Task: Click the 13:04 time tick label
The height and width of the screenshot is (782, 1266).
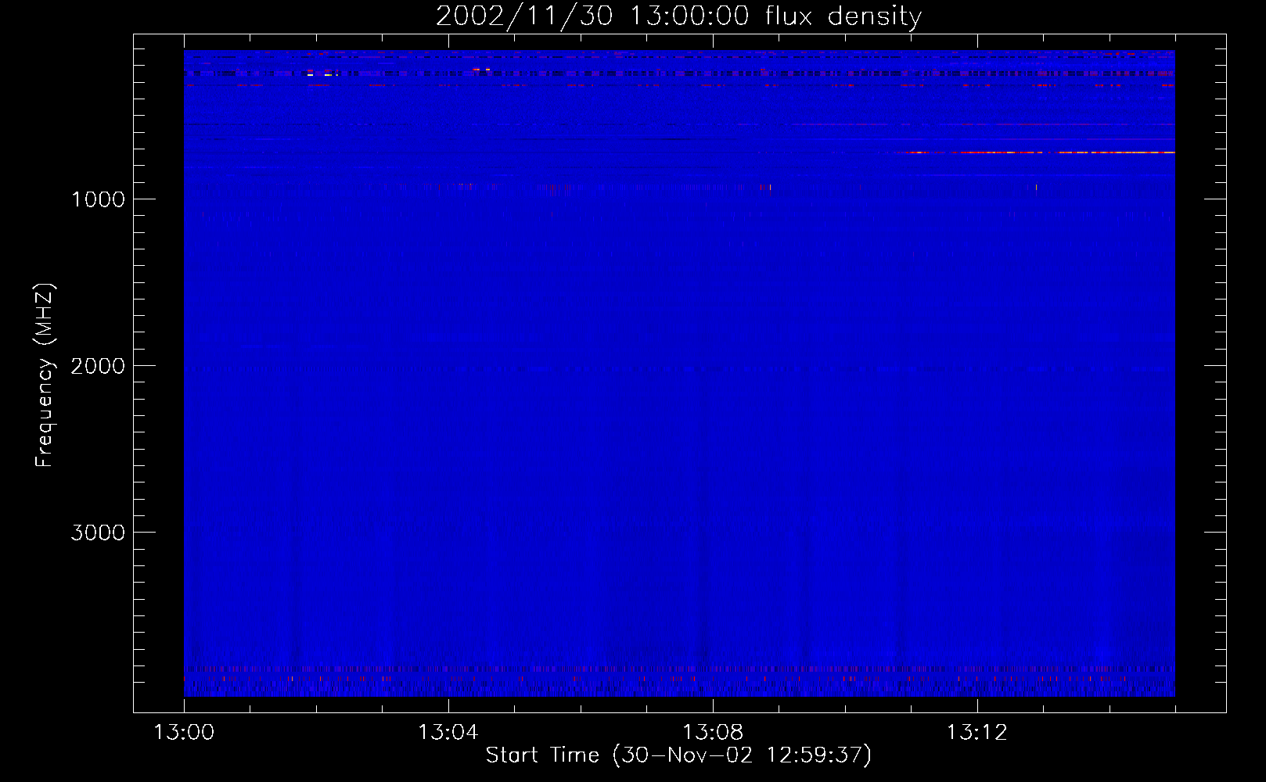Action: (x=448, y=733)
